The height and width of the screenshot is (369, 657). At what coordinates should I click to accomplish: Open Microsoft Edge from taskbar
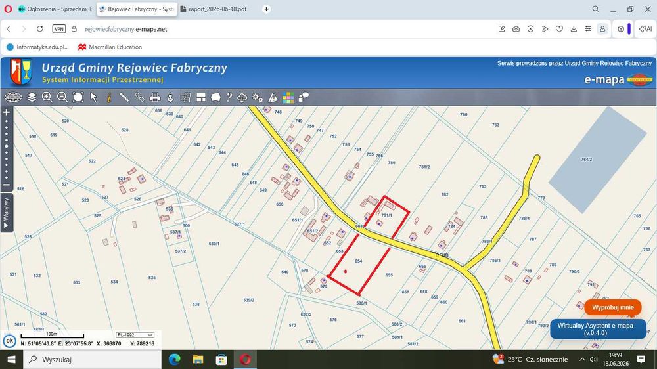[x=174, y=359]
